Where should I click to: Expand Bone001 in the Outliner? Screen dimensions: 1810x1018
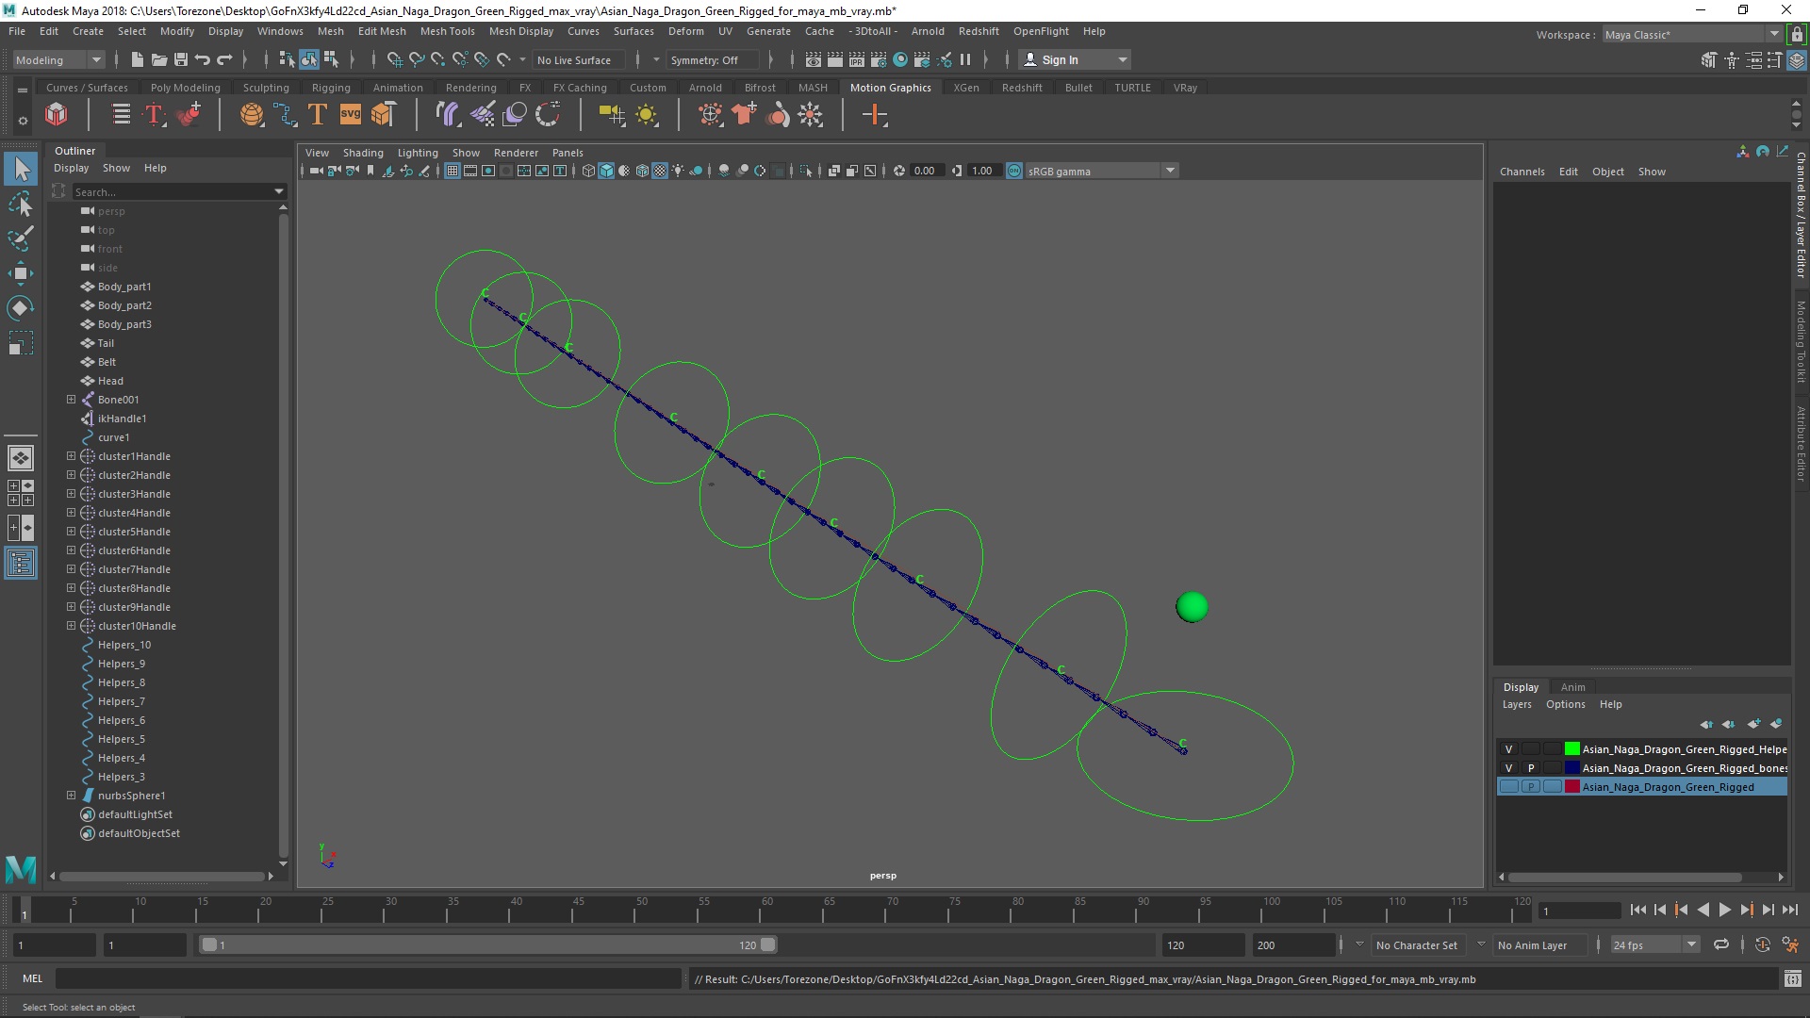pyautogui.click(x=71, y=400)
